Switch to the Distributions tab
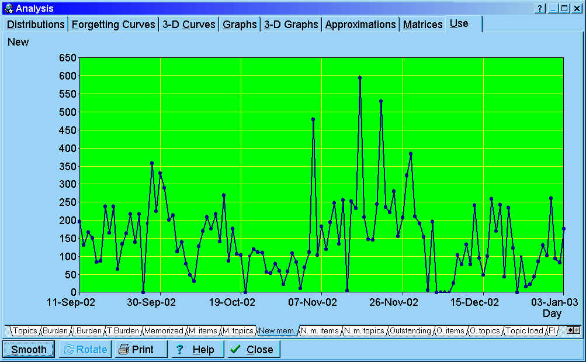 coord(36,25)
